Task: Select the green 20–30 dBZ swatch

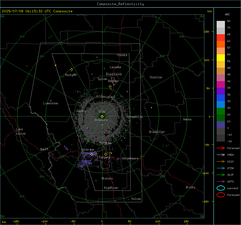Action: coord(221,111)
